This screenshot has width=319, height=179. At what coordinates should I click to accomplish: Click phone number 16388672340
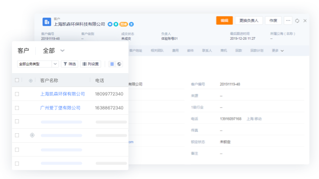coord(109,108)
